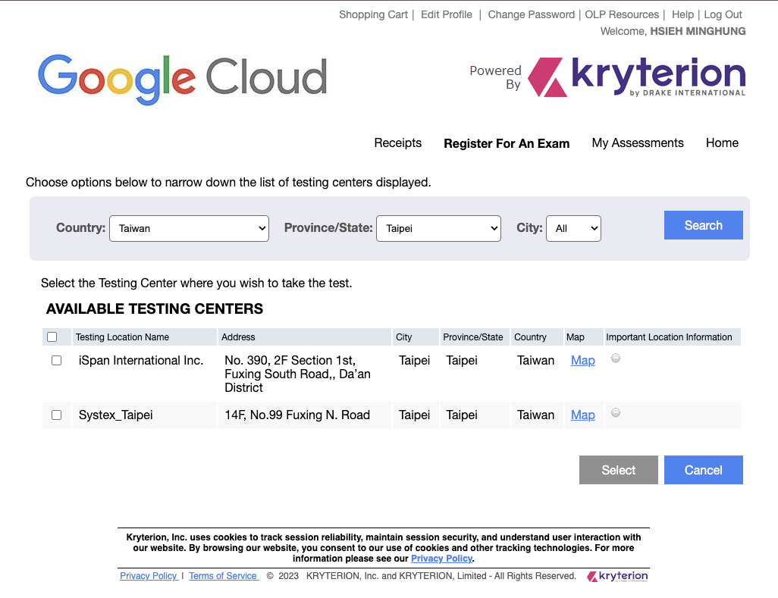This screenshot has width=778, height=598.
Task: Click the Province/State column header
Action: [x=475, y=337]
